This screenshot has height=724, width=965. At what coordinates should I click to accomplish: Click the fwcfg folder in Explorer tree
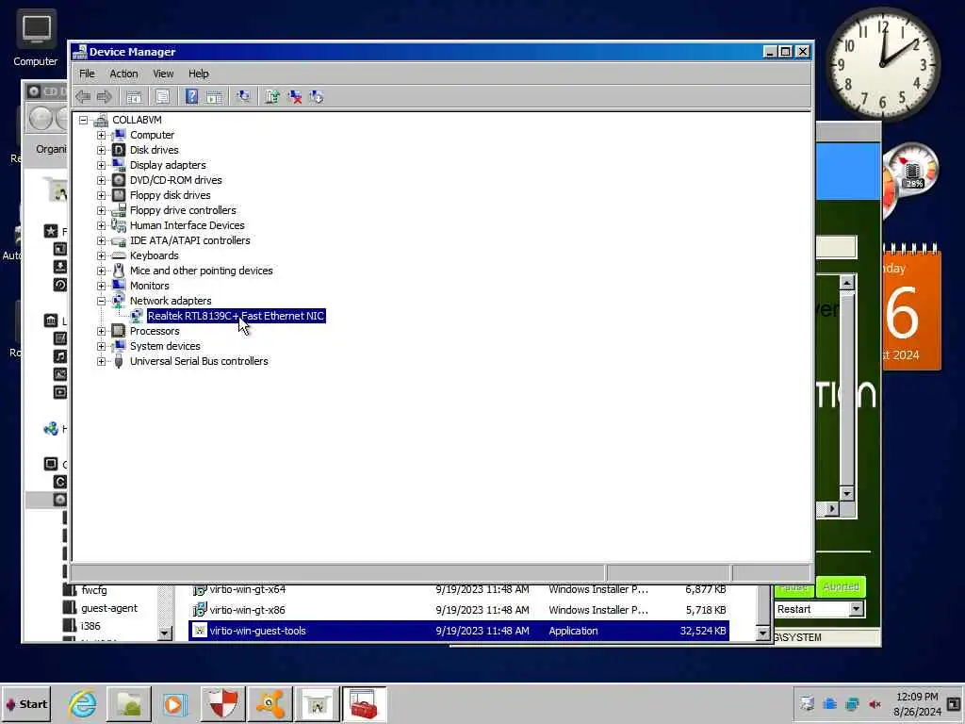93,590
